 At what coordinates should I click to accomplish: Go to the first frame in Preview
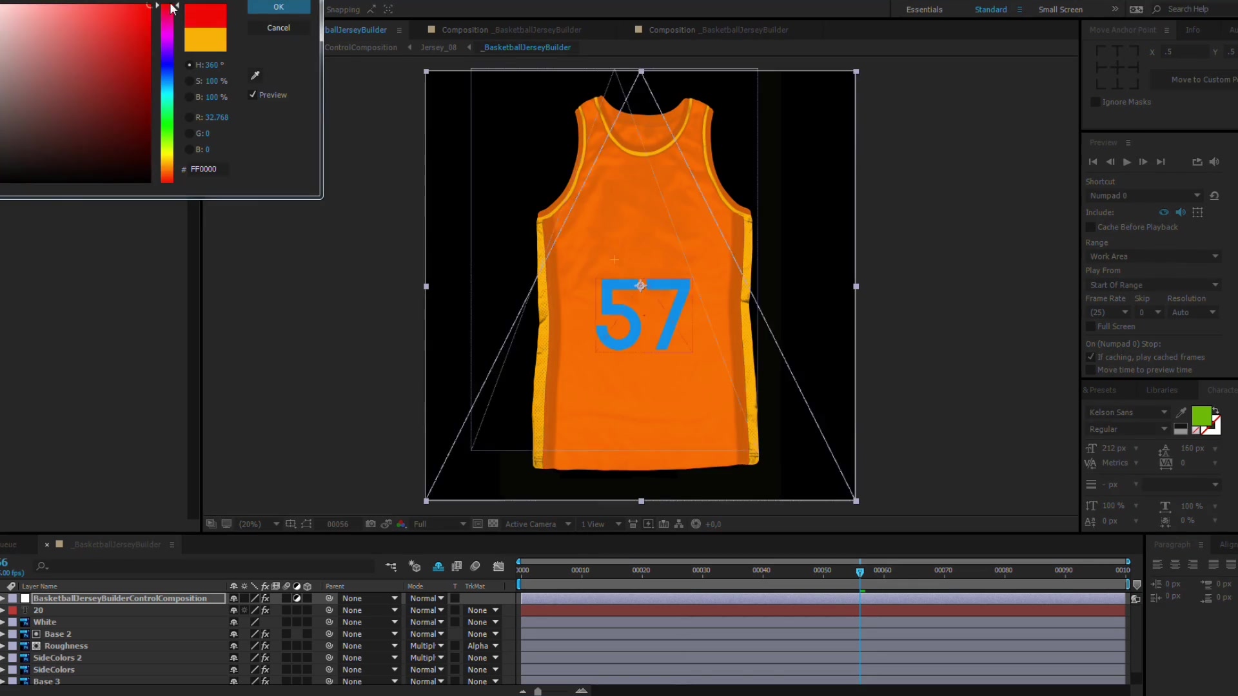pyautogui.click(x=1093, y=162)
